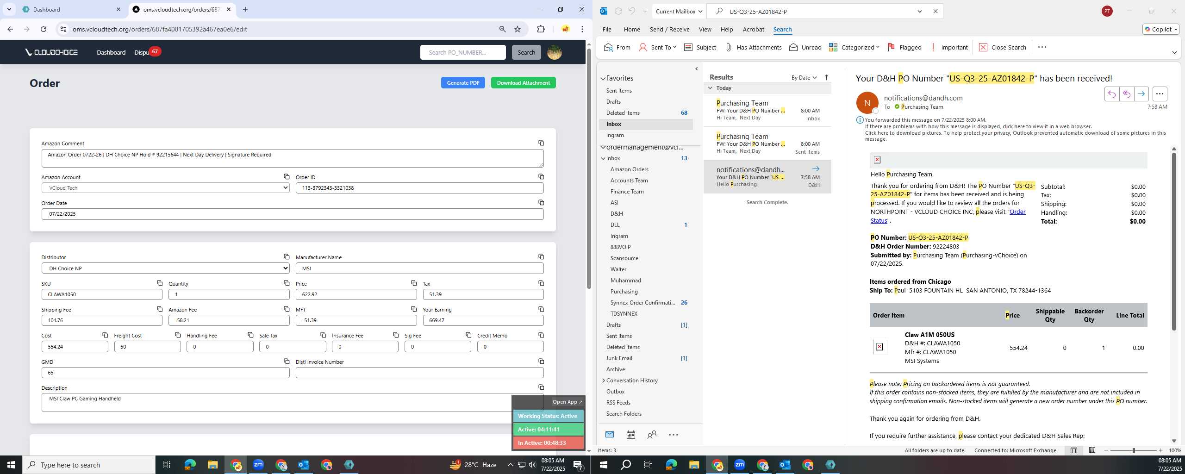Open Amazon Account dropdown VCloud Tech

pyautogui.click(x=166, y=188)
